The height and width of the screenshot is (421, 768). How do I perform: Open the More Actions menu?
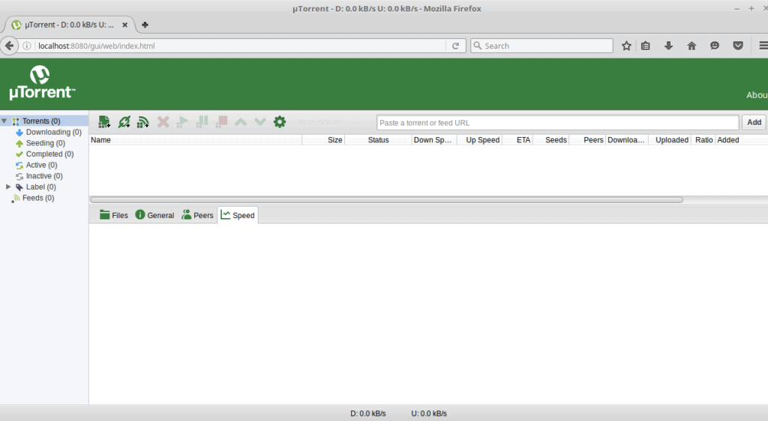319,122
